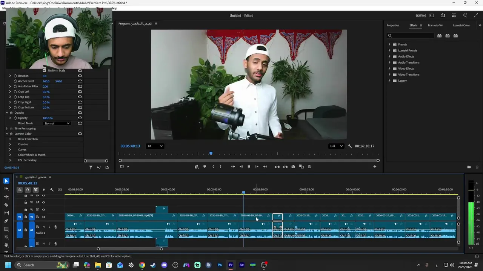Open Full playback resolution dropdown
The image size is (483, 271).
(x=336, y=146)
